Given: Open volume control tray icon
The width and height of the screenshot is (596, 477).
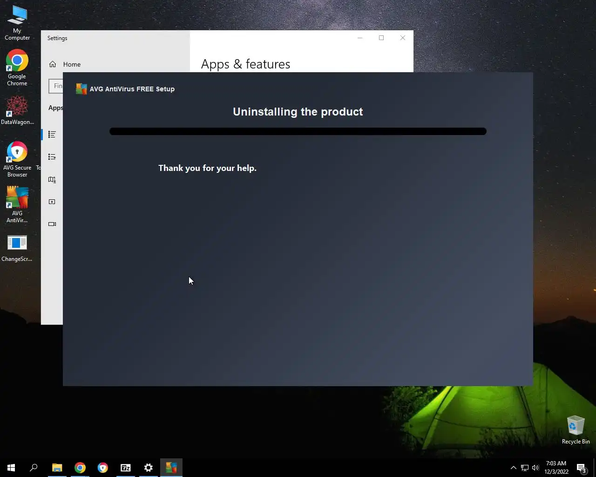Looking at the screenshot, I should point(535,468).
